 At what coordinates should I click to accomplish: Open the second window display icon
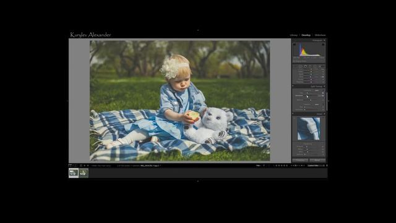coord(75,165)
